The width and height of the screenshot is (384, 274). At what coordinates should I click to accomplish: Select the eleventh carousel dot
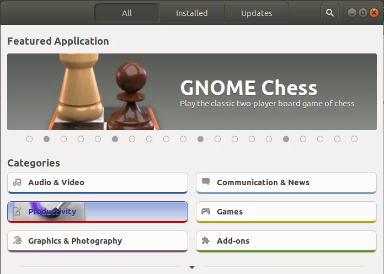200,139
